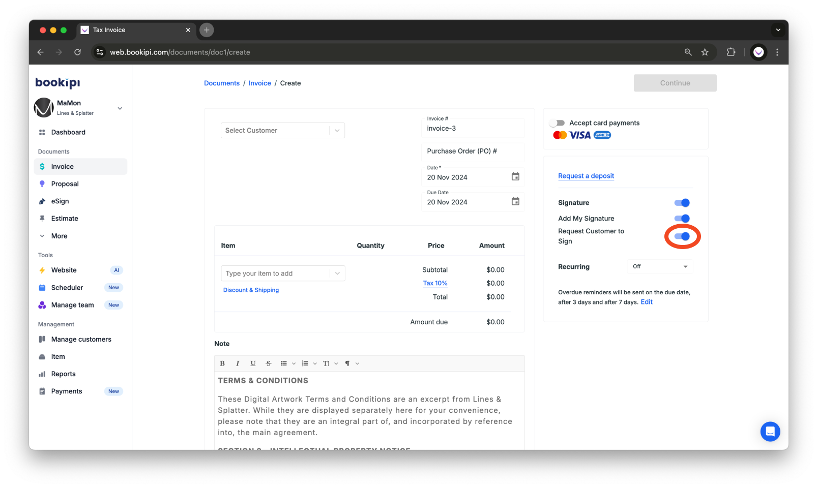This screenshot has height=488, width=818.
Task: Open the chat support bubble
Action: coord(770,431)
